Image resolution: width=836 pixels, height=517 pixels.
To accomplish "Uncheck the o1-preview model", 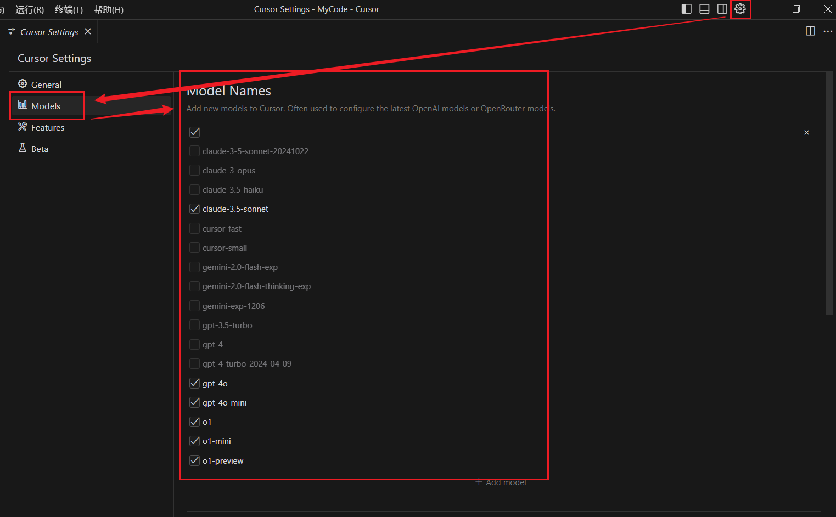I will [194, 461].
